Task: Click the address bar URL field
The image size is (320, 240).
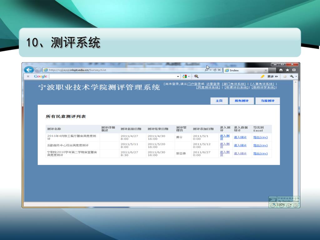Action: click(x=123, y=70)
